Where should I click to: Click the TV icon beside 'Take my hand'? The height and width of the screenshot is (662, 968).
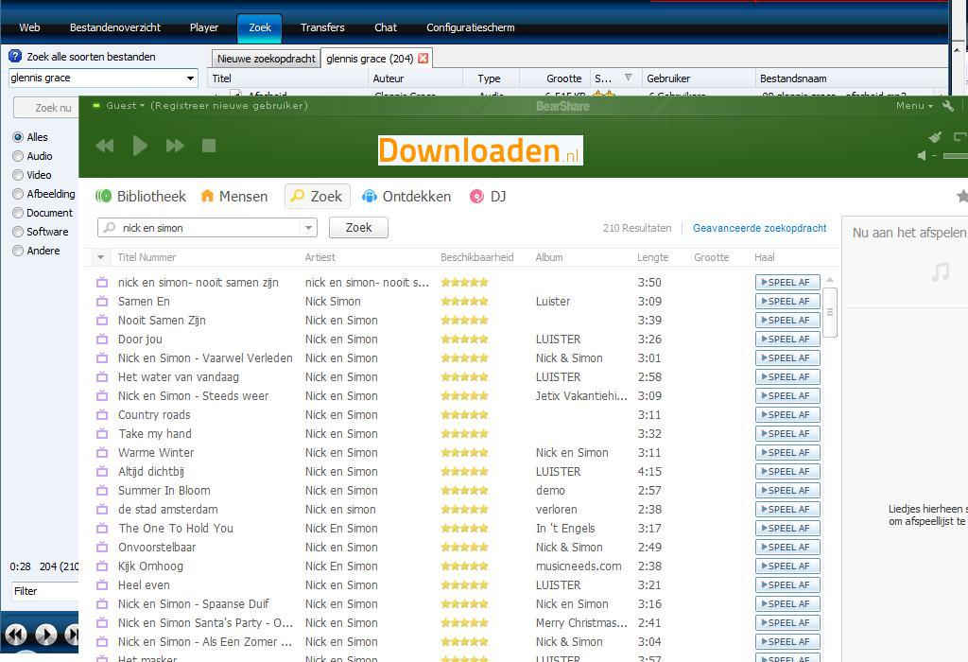(x=102, y=433)
